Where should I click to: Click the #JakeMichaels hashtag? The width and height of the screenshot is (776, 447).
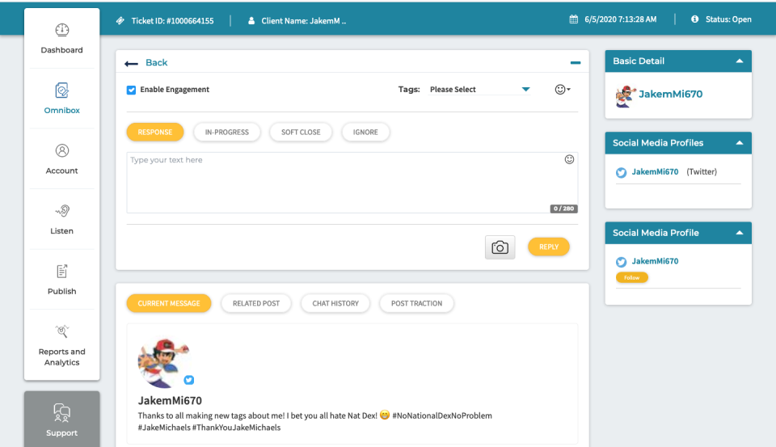(x=164, y=428)
